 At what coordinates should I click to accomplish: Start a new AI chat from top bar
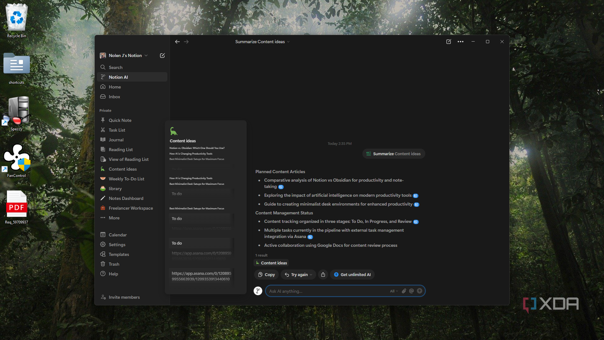pyautogui.click(x=449, y=41)
